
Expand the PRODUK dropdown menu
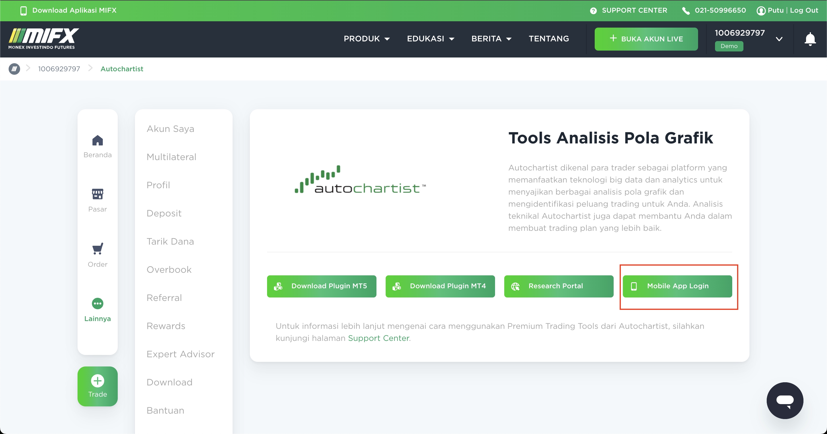click(367, 39)
